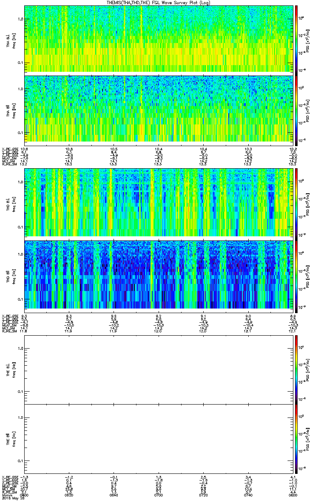Viewport: 313px width, 501px height.
Task: Click the 0720 time tick label
Action: [x=203, y=495]
